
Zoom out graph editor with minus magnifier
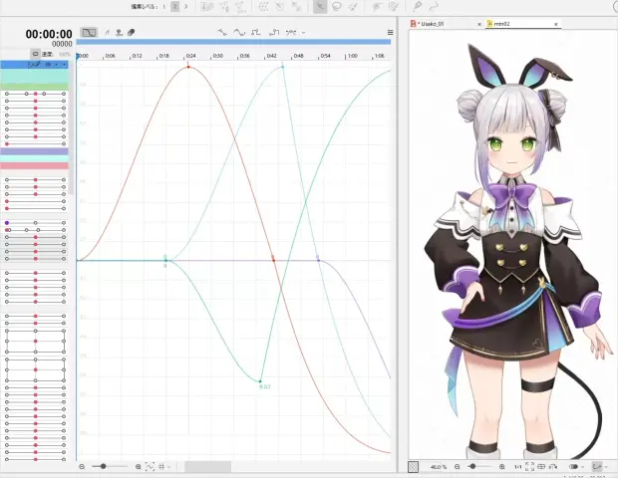[x=82, y=467]
